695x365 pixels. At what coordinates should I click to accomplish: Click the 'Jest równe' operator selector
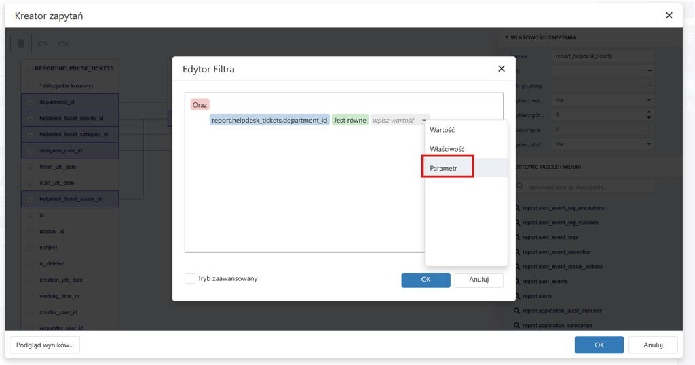click(x=350, y=120)
